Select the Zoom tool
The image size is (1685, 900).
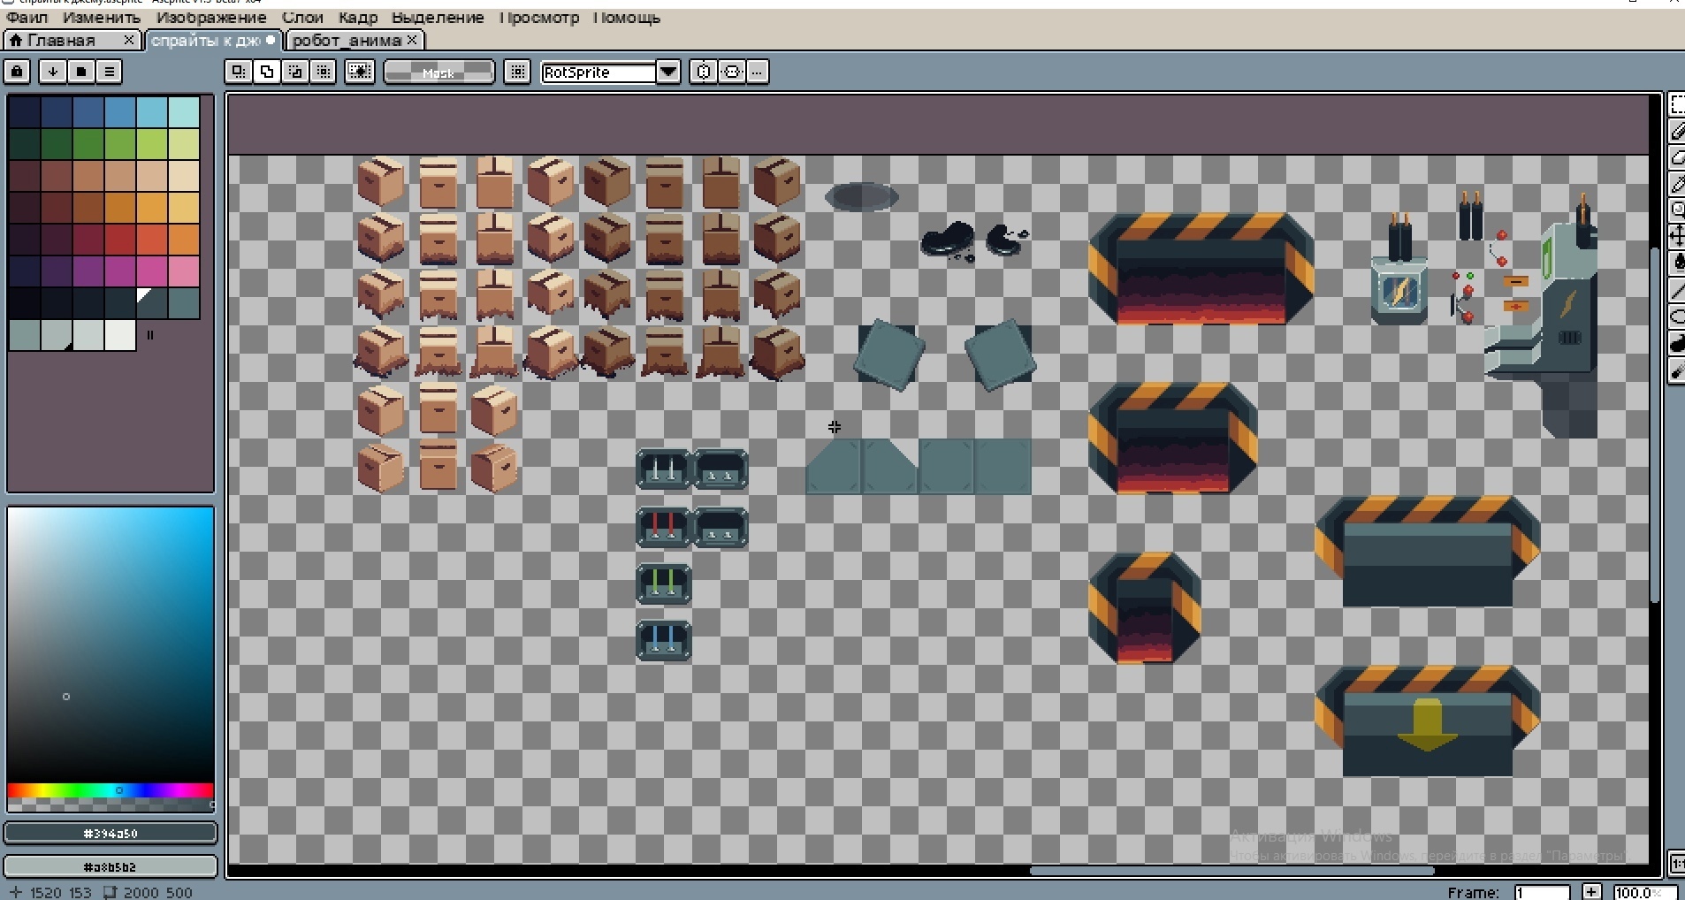click(1676, 210)
